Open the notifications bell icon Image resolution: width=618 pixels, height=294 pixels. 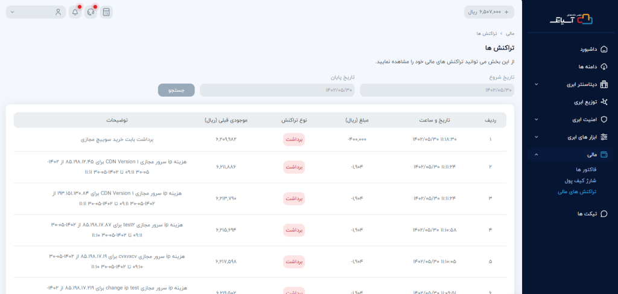(x=75, y=12)
